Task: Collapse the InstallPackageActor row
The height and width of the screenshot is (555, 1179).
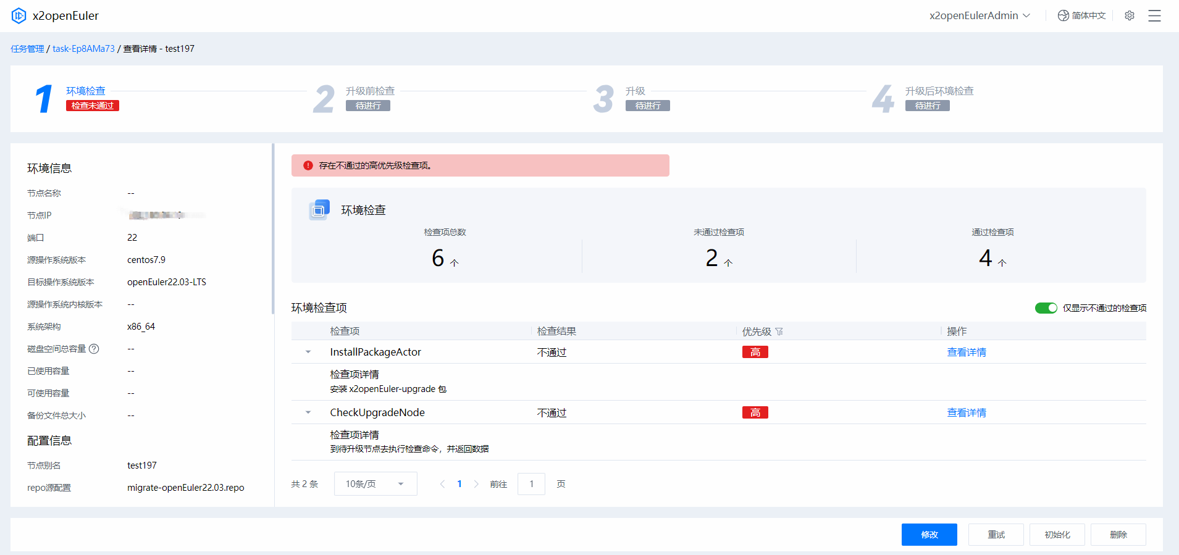Action: (x=308, y=352)
